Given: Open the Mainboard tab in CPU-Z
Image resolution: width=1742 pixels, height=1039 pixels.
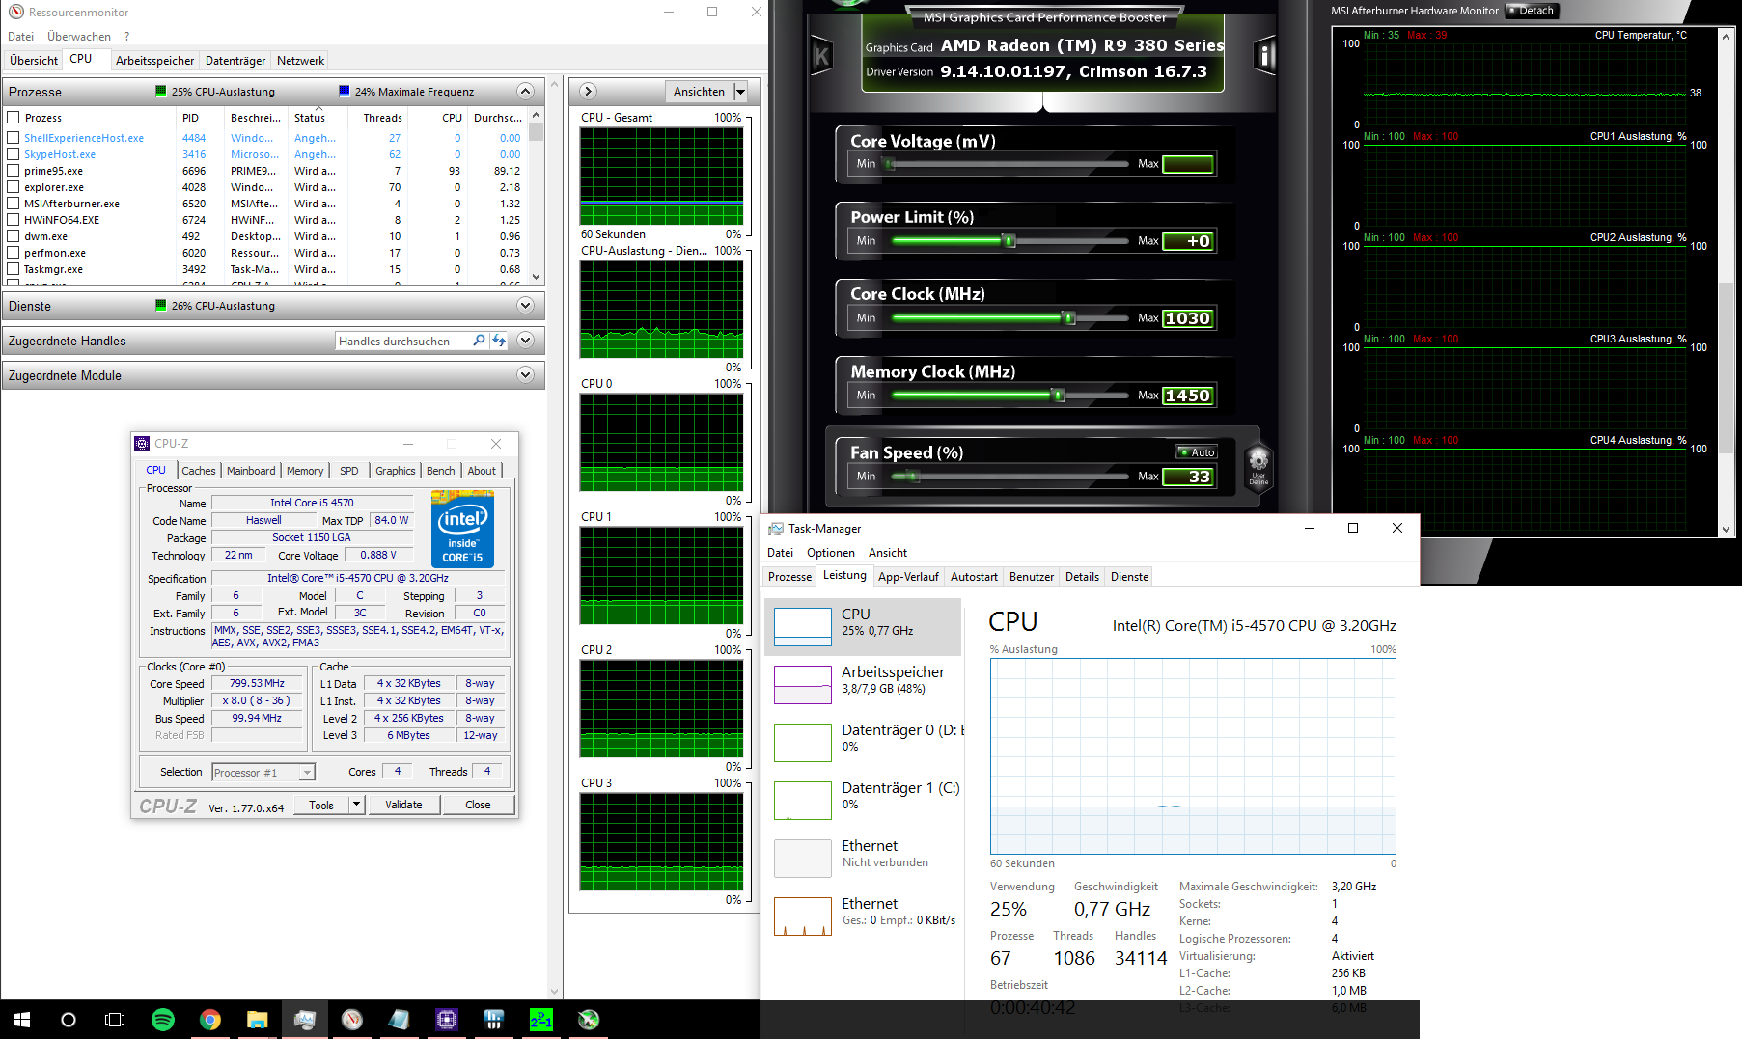Looking at the screenshot, I should pos(251,471).
